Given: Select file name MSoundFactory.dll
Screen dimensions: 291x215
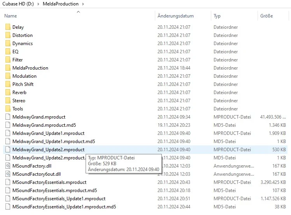Looking at the screenshot, I should [32, 166].
